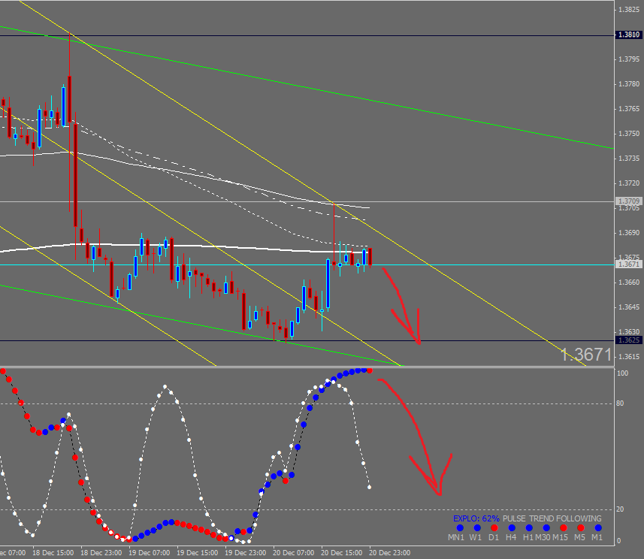Click the M30 timeframe label
Viewport: 644px width, 559px height.
pyautogui.click(x=543, y=537)
